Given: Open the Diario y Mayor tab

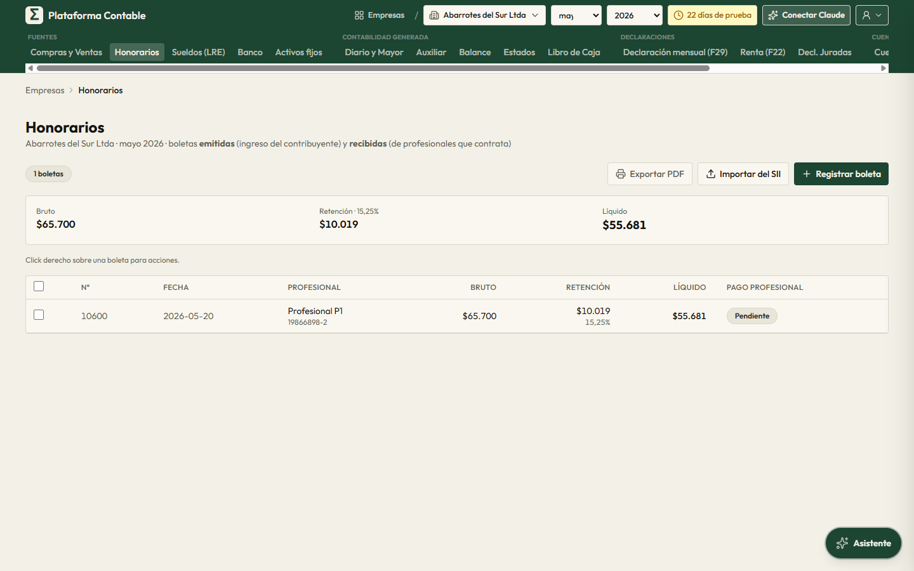Looking at the screenshot, I should tap(374, 52).
